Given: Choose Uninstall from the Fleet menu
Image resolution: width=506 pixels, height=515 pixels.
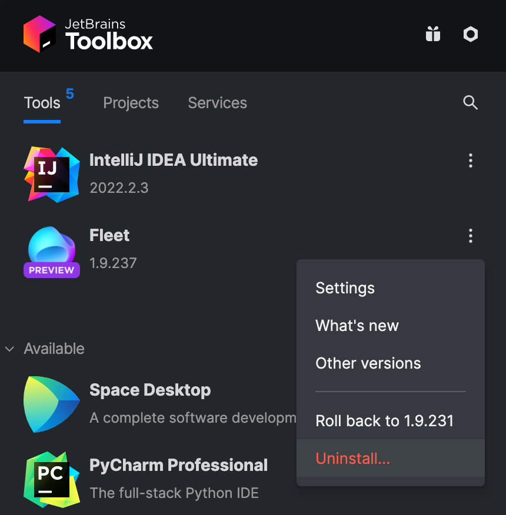Looking at the screenshot, I should click(x=352, y=459).
